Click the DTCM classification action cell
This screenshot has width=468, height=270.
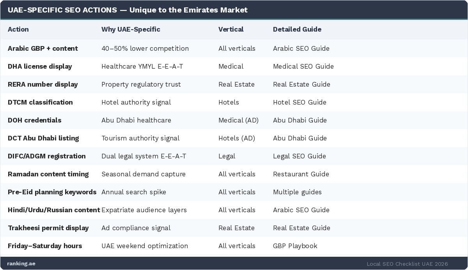click(40, 102)
